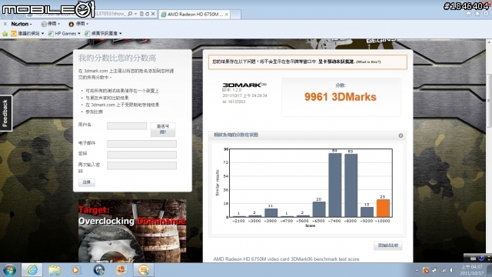Click the search magnifier in the address bar

point(130,14)
